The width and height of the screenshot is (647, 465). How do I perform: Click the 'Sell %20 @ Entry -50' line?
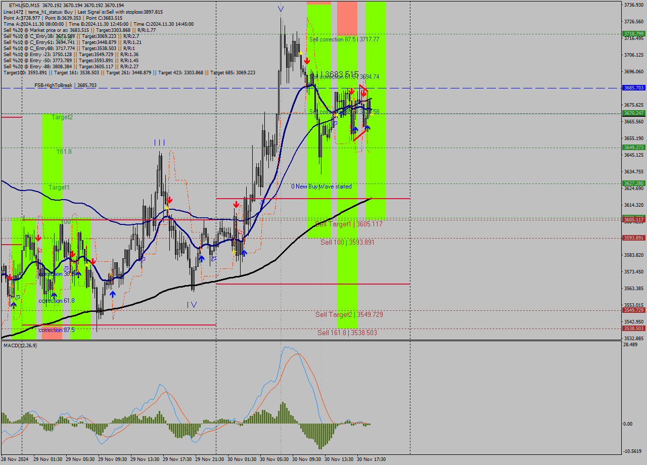71,60
